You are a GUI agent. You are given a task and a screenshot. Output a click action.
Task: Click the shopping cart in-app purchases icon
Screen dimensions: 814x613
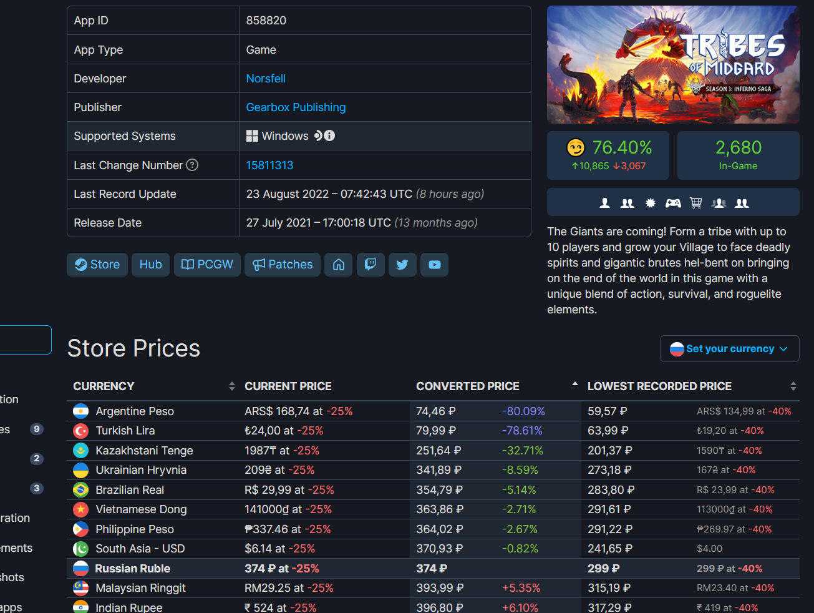coord(696,203)
